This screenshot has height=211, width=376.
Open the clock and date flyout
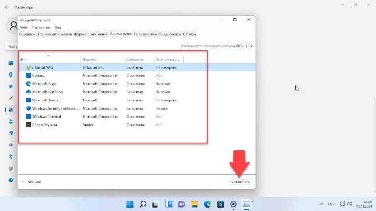(x=364, y=204)
